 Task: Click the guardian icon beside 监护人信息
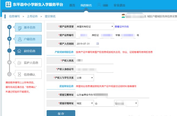pos(19,63)
